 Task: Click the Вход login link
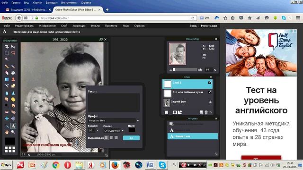coord(193,26)
